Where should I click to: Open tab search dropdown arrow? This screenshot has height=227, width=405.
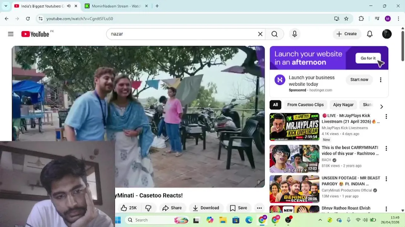pos(6,6)
